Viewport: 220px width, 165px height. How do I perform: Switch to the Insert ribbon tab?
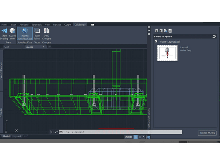coord(14,25)
